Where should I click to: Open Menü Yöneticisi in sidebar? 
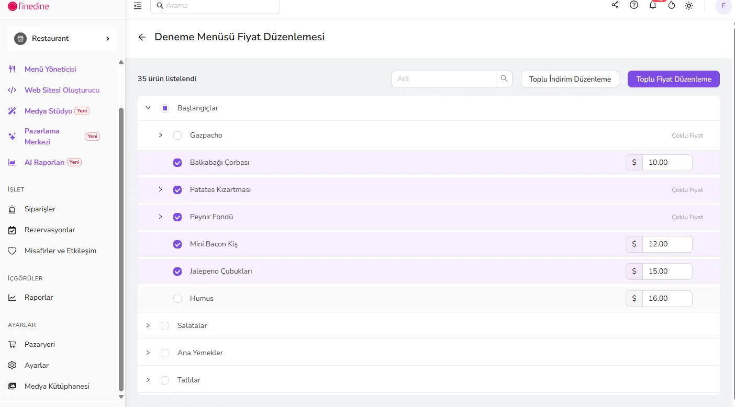tap(50, 69)
